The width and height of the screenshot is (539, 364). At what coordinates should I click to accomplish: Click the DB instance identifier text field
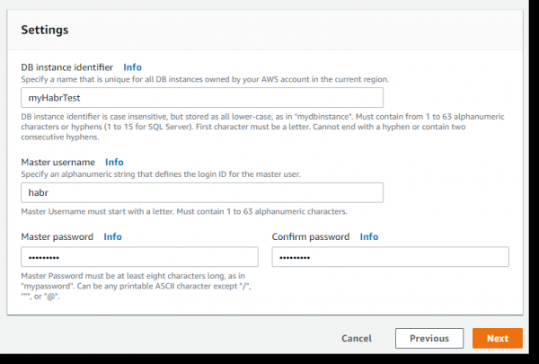(202, 97)
